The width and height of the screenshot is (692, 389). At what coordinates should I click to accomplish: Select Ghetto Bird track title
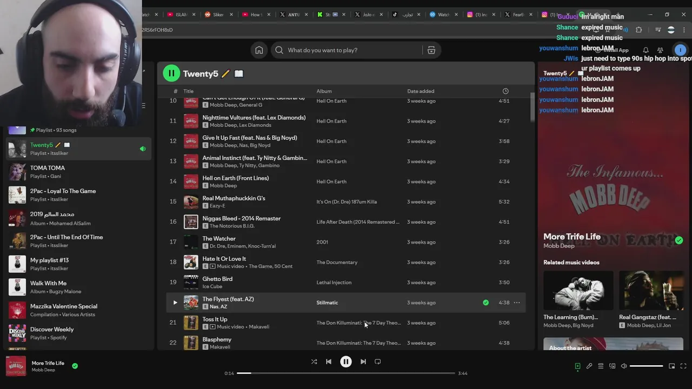point(217,279)
